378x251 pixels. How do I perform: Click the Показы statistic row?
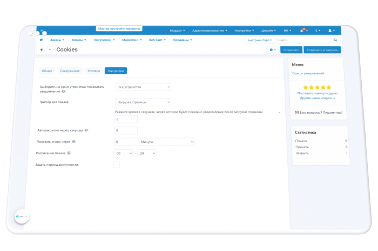coord(321,141)
